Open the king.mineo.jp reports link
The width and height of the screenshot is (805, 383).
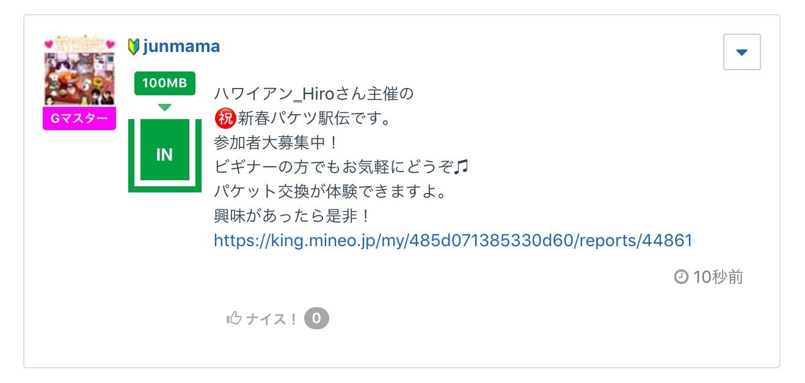453,241
